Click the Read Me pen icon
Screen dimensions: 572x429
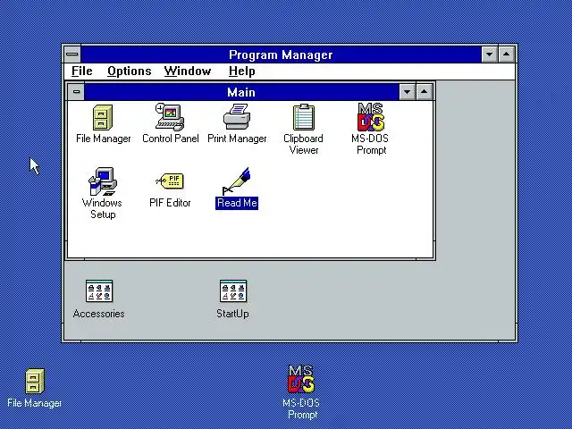236,181
